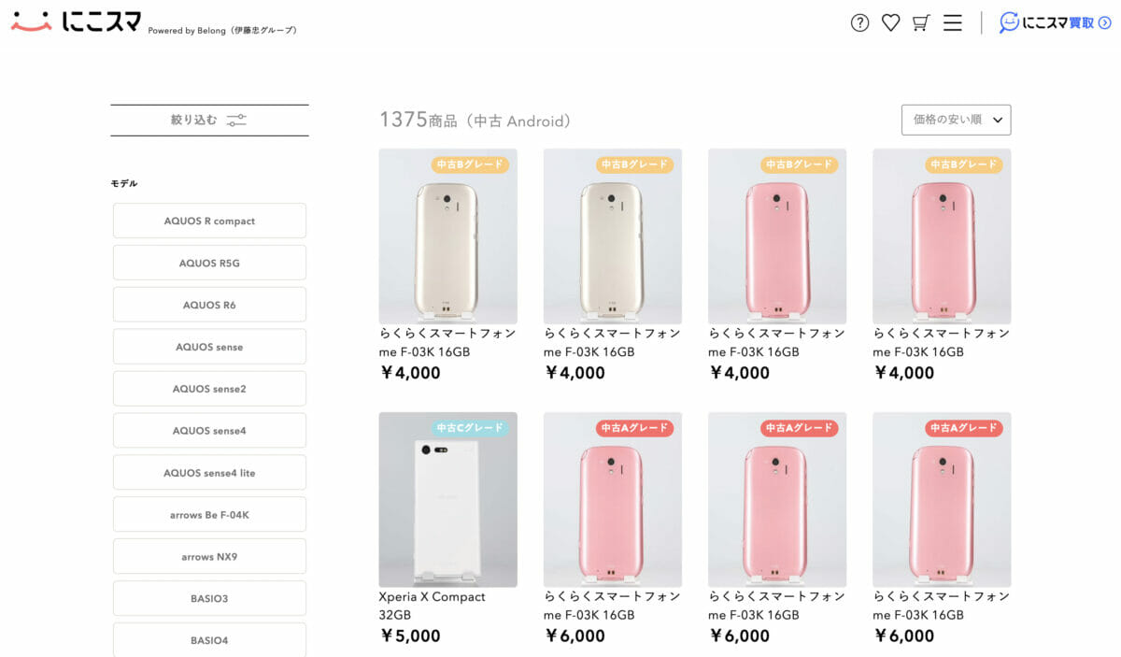1121x657 pixels.
Task: Open favorites via the heart icon
Action: 890,23
